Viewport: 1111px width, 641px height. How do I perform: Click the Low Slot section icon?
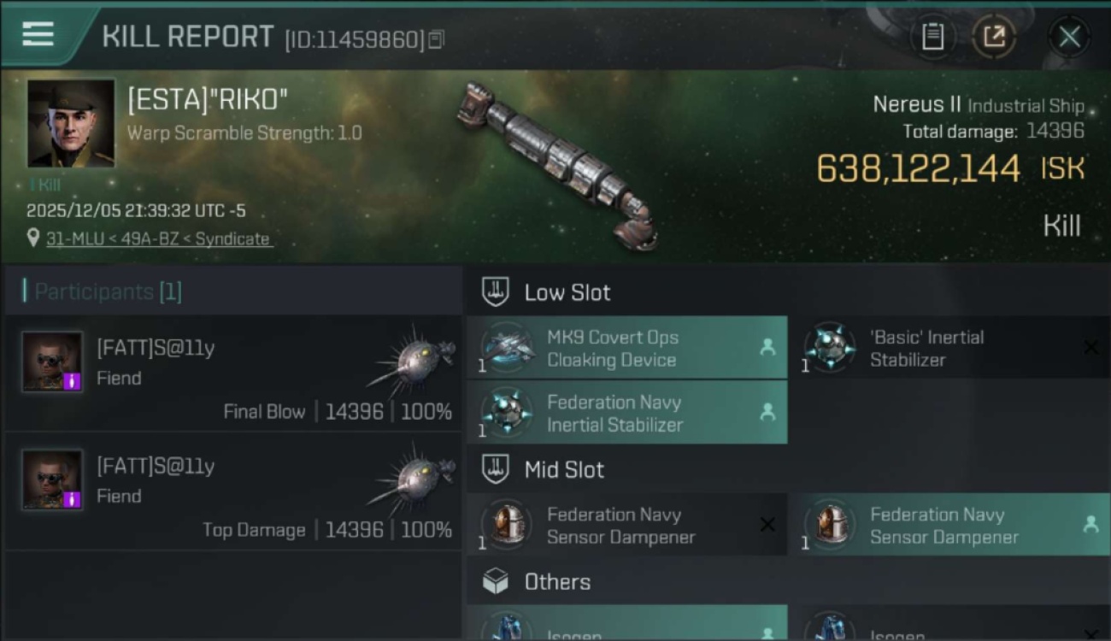pos(496,292)
